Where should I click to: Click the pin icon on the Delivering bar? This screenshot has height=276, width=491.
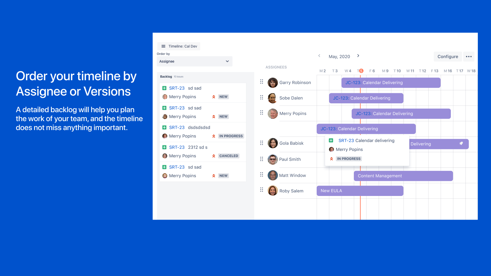click(461, 144)
